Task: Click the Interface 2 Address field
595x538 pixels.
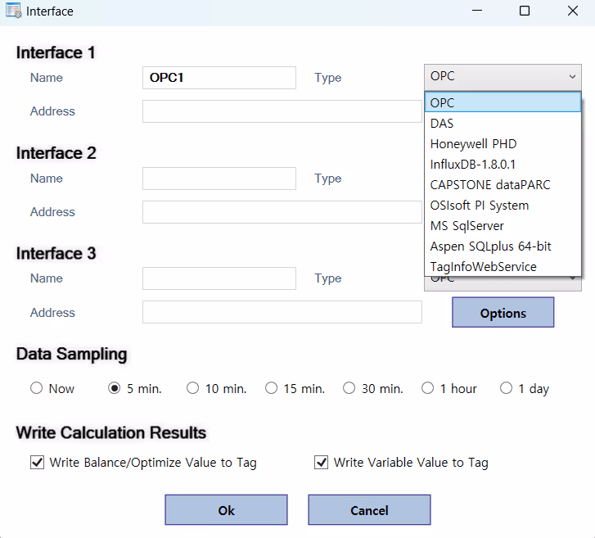Action: [282, 212]
